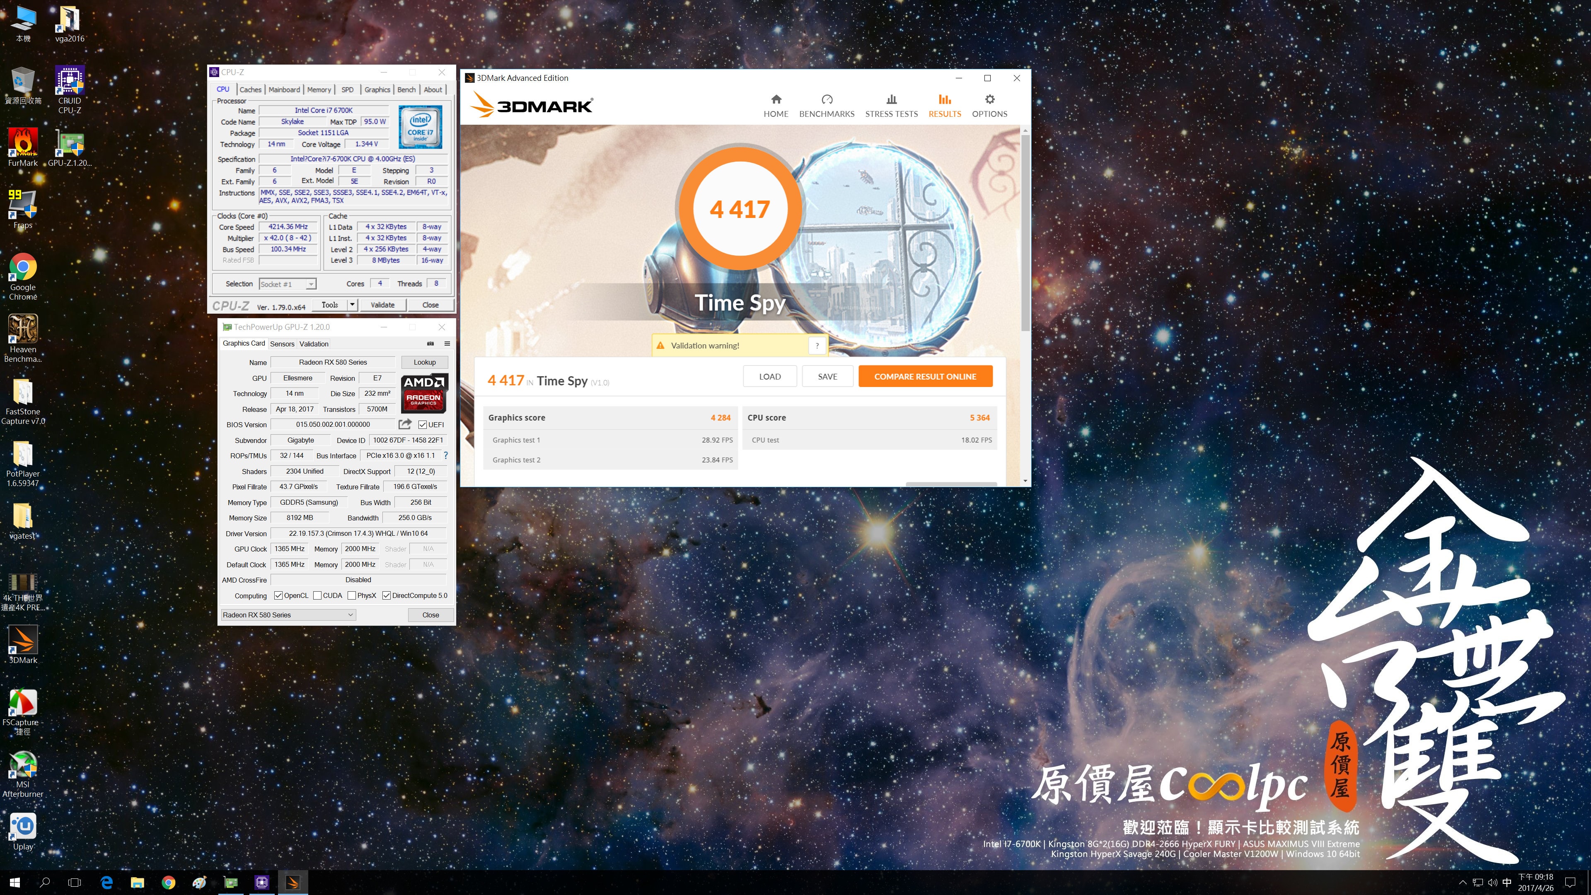This screenshot has width=1591, height=895.
Task: Toggle the OpenCL checkbox in GPU-Z
Action: click(278, 595)
